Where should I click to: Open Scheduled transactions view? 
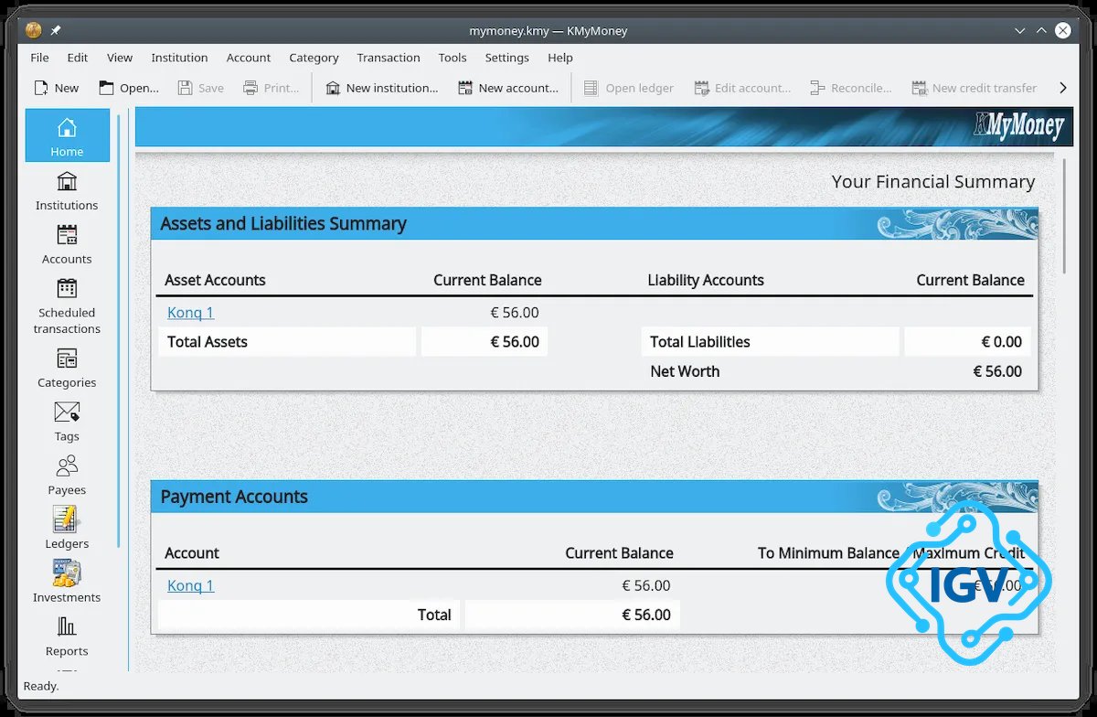coord(67,305)
